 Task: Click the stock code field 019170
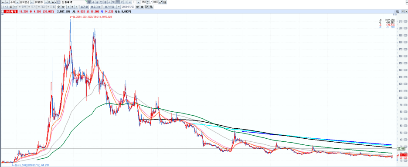(x=39, y=2)
